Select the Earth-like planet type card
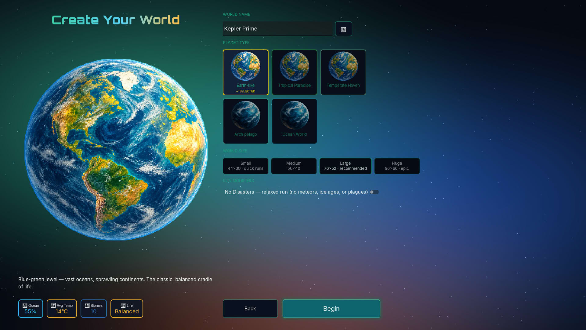Viewport: 586px width, 330px height. 245,72
